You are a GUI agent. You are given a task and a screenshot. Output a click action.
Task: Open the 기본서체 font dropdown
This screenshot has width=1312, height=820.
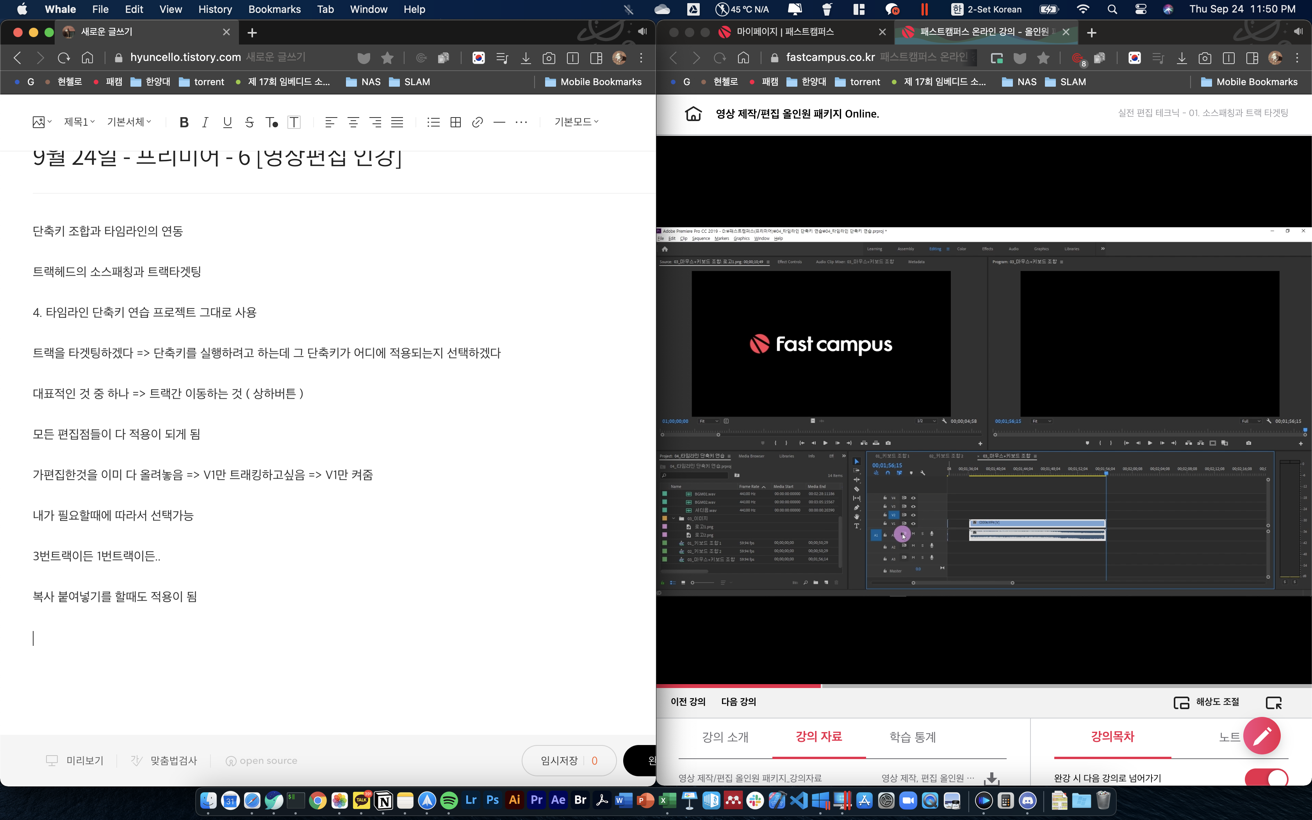pyautogui.click(x=129, y=122)
